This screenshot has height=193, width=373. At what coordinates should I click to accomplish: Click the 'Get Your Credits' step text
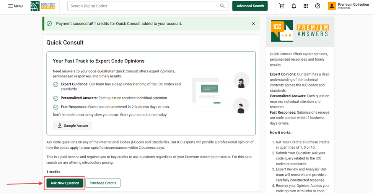[303, 145]
